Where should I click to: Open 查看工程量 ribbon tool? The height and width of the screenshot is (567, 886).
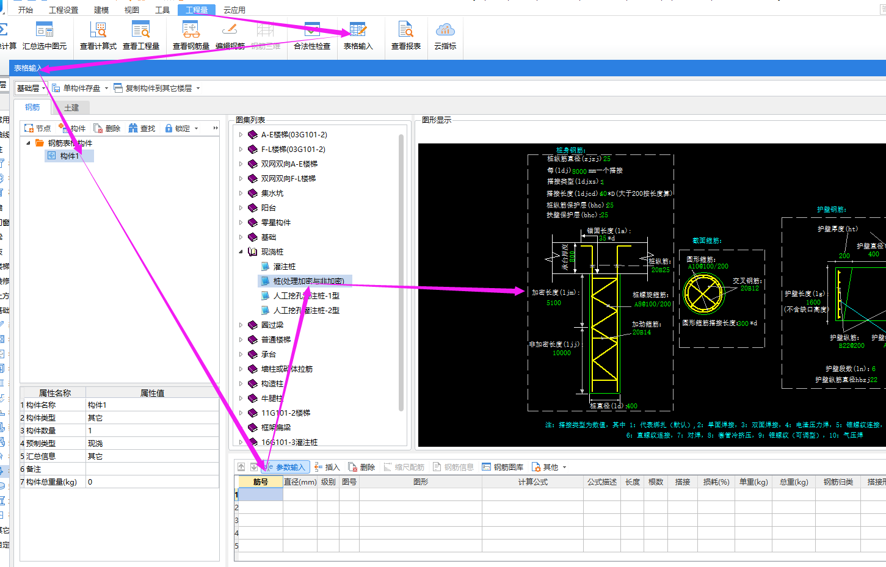pyautogui.click(x=141, y=37)
